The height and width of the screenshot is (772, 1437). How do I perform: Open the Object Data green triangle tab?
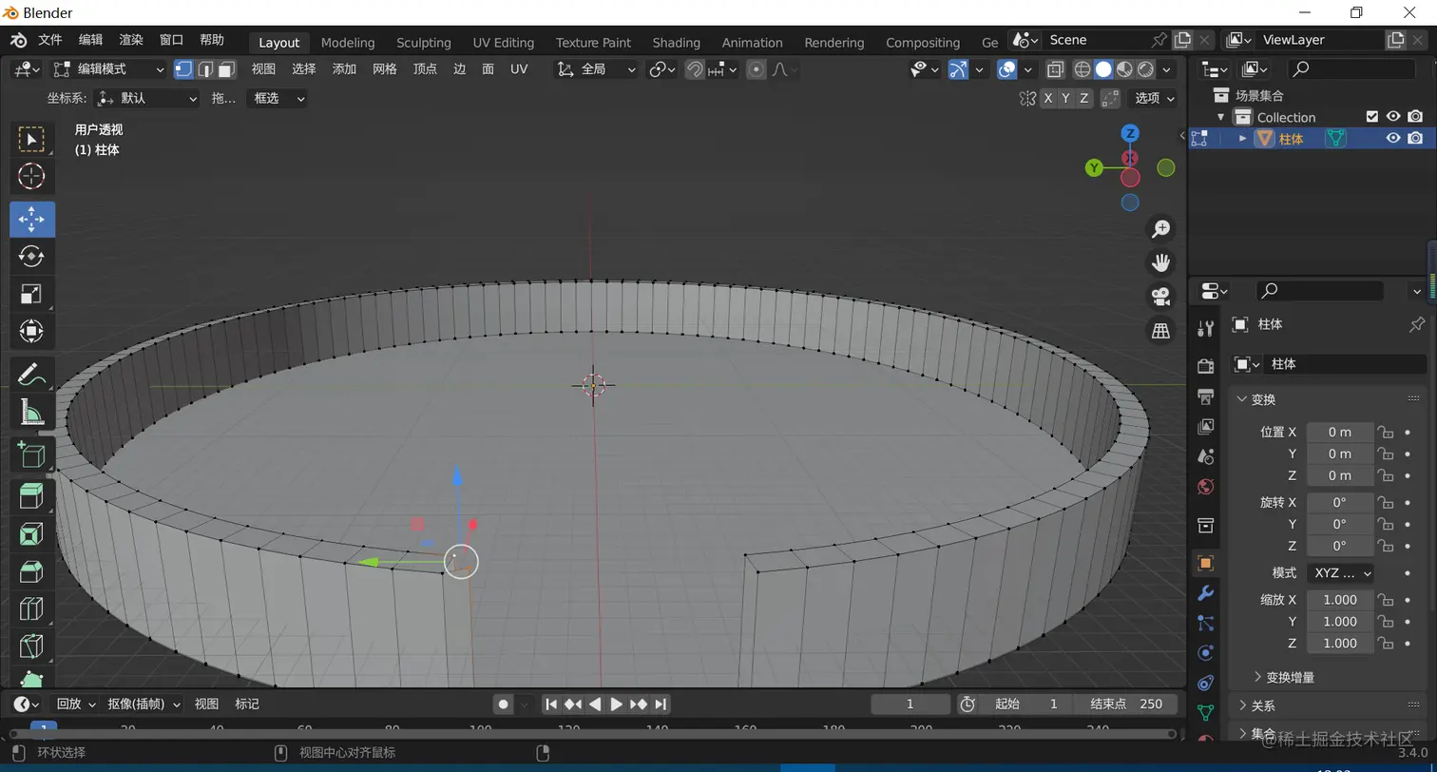(1206, 712)
